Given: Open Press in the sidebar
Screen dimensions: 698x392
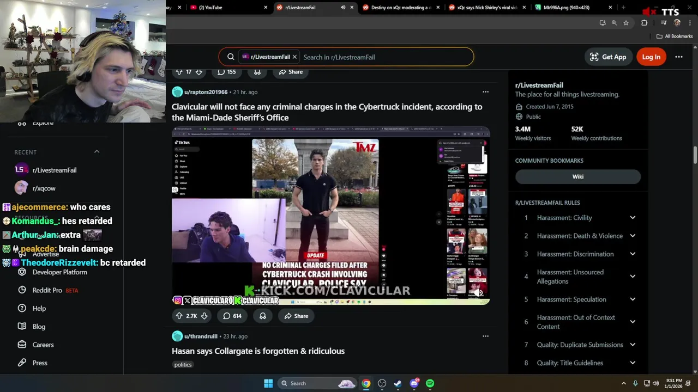Looking at the screenshot, I should [x=40, y=363].
